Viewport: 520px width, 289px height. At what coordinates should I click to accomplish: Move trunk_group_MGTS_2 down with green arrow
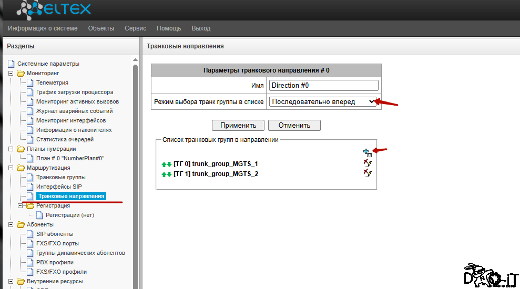(x=169, y=174)
